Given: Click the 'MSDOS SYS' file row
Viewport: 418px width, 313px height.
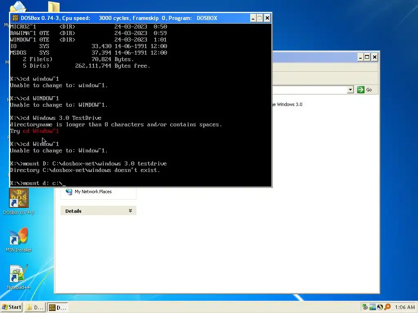Looking at the screenshot, I should pyautogui.click(x=89, y=53).
